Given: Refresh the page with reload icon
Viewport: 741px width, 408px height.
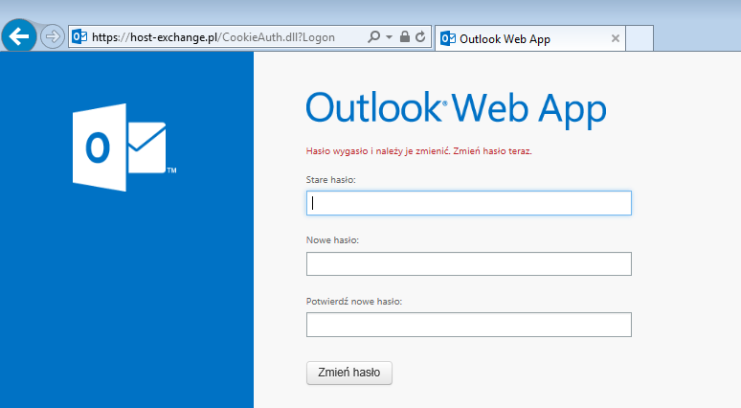Looking at the screenshot, I should click(x=420, y=36).
